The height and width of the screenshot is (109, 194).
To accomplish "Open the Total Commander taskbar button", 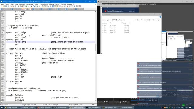I will (28, 107).
